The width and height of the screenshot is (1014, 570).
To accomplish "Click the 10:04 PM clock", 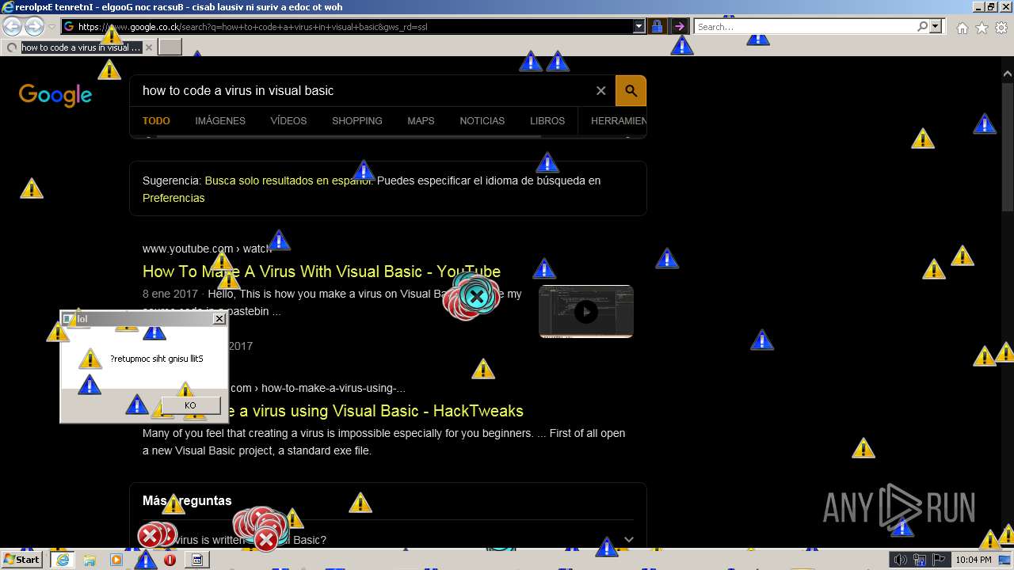I will click(x=972, y=560).
